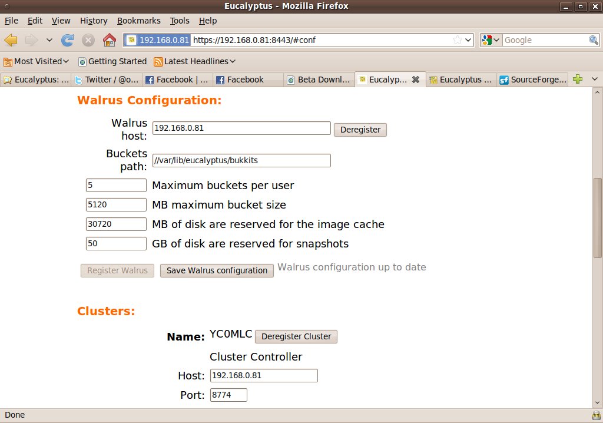603x423 pixels.
Task: Reload the page with the refresh icon
Action: click(68, 40)
